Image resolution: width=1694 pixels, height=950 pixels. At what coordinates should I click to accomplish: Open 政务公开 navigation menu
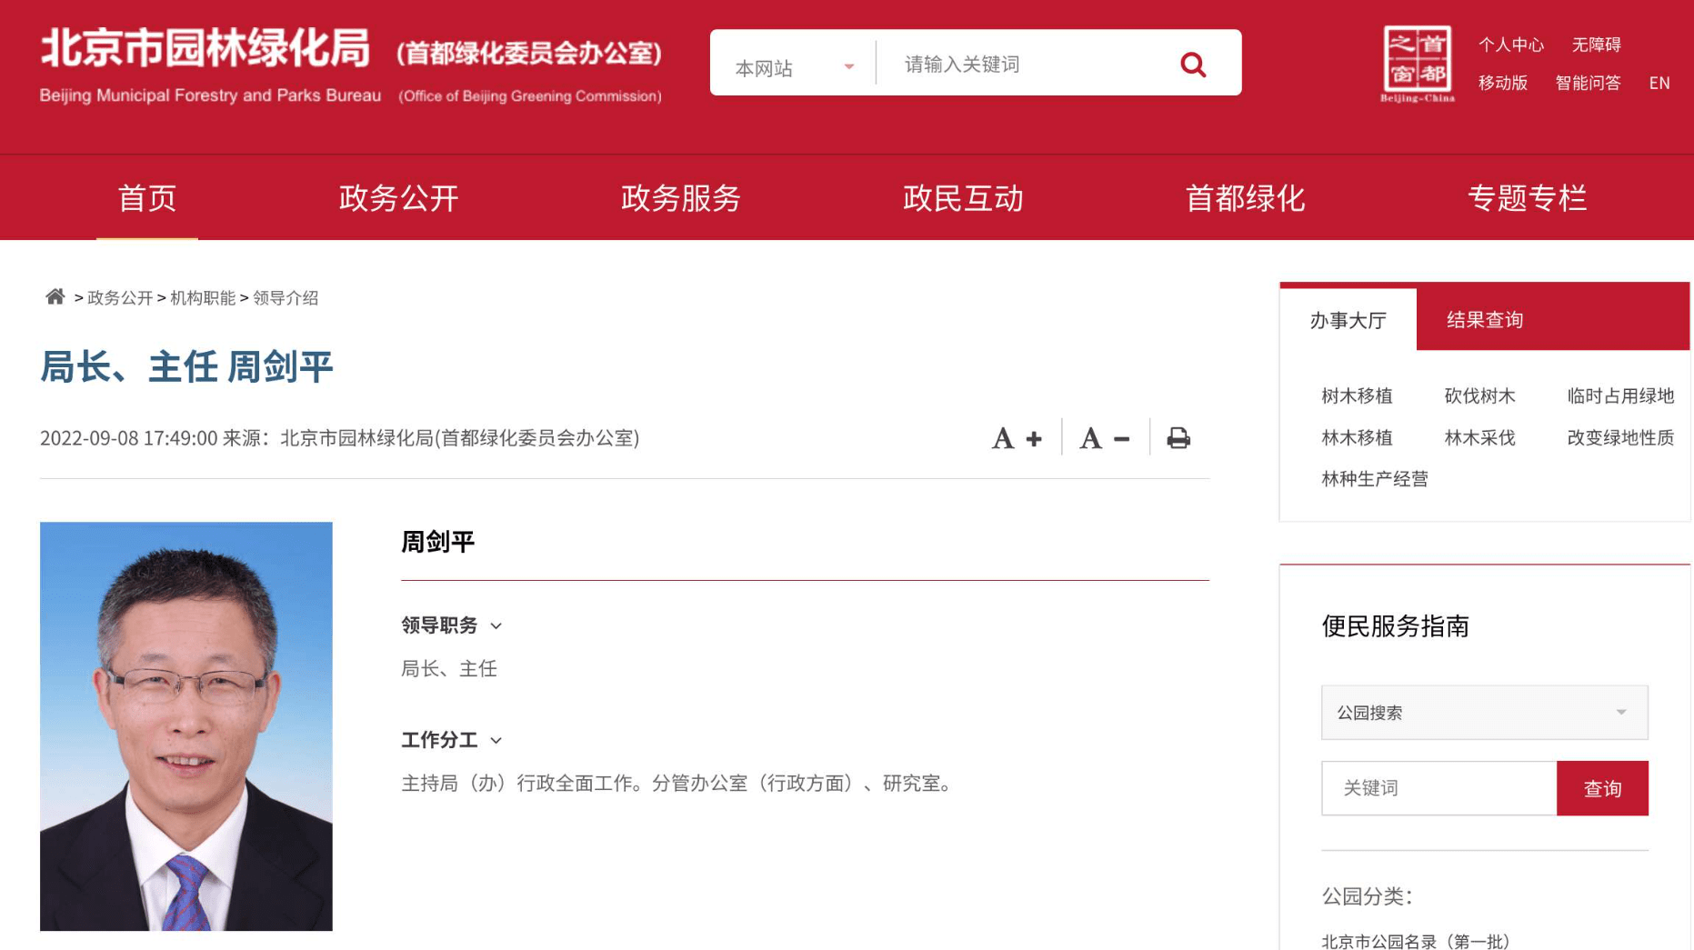[x=399, y=197]
